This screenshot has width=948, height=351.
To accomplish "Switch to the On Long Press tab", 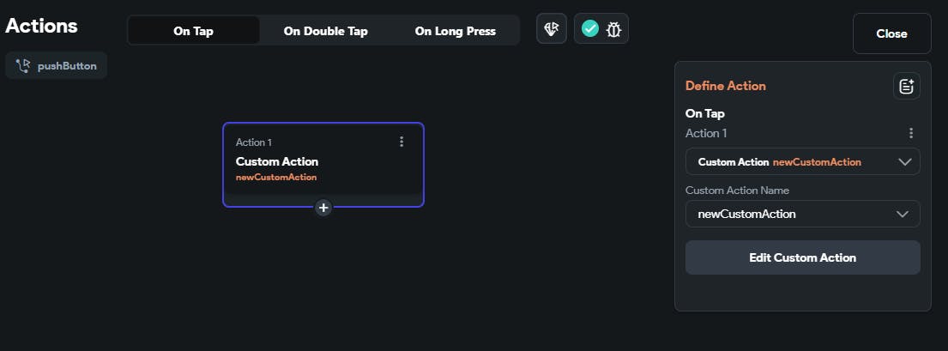I will tap(455, 31).
